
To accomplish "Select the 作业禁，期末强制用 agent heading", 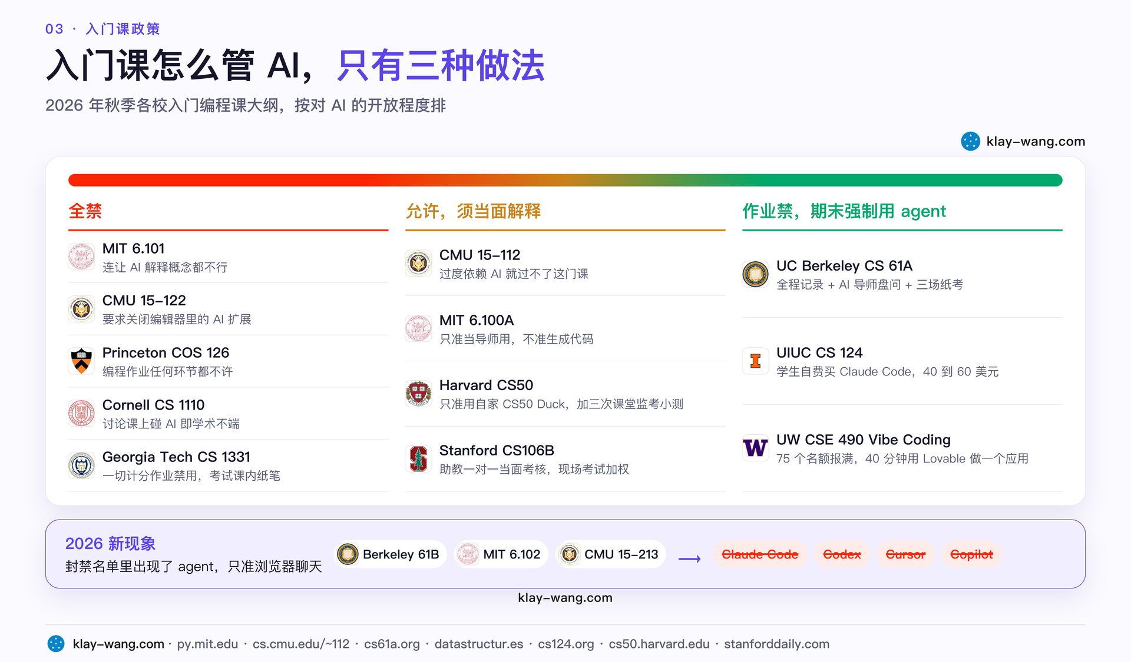I will pos(844,211).
